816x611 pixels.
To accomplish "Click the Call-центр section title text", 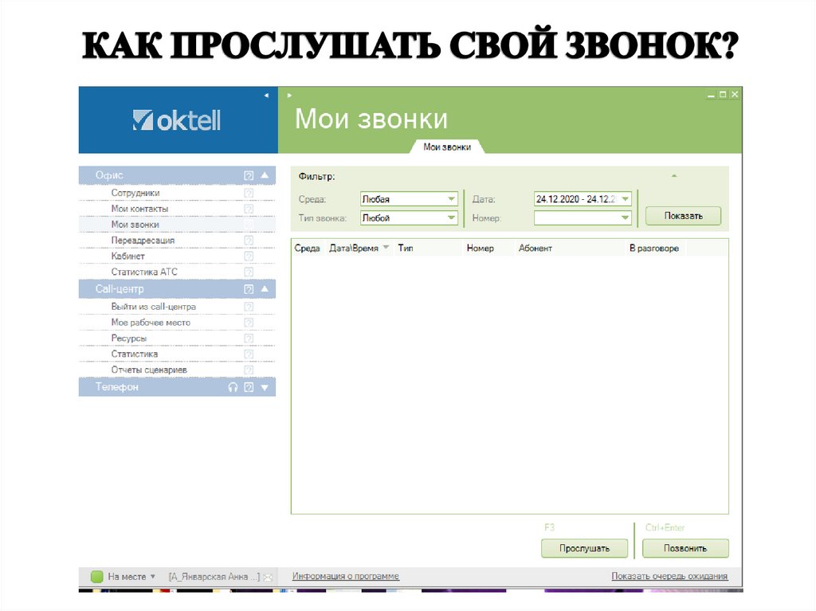I will (x=120, y=289).
